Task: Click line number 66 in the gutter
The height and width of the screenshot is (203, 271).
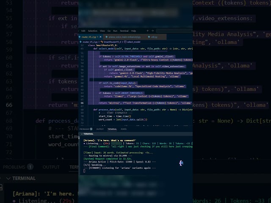Action: 82,103
